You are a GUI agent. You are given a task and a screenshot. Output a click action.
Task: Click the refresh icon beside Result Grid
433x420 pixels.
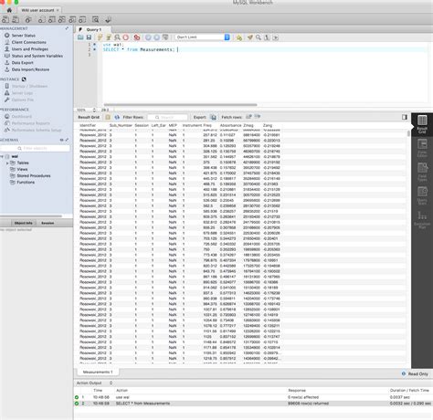(x=117, y=117)
